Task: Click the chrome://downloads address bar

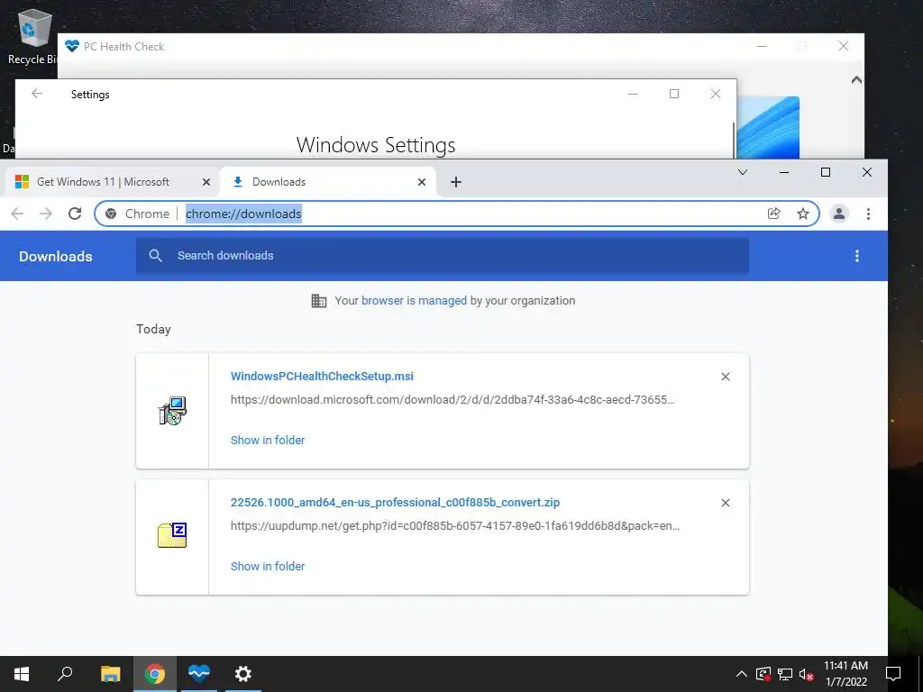Action: 457,214
